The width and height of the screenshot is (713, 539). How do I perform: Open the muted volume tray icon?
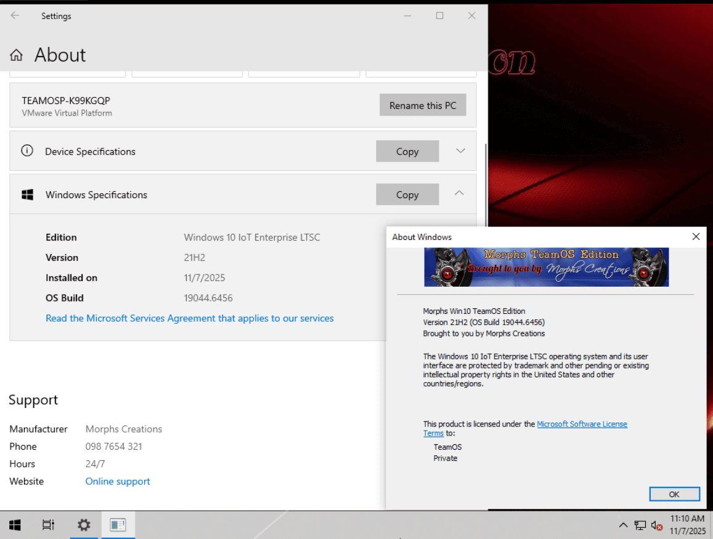(656, 525)
